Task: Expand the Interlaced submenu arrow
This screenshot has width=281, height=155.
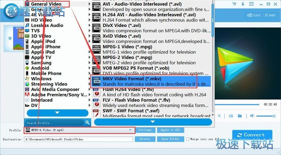Action: pyautogui.click(x=90, y=100)
